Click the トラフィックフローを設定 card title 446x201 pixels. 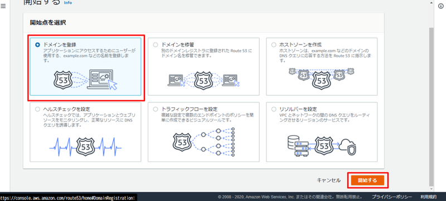189,109
